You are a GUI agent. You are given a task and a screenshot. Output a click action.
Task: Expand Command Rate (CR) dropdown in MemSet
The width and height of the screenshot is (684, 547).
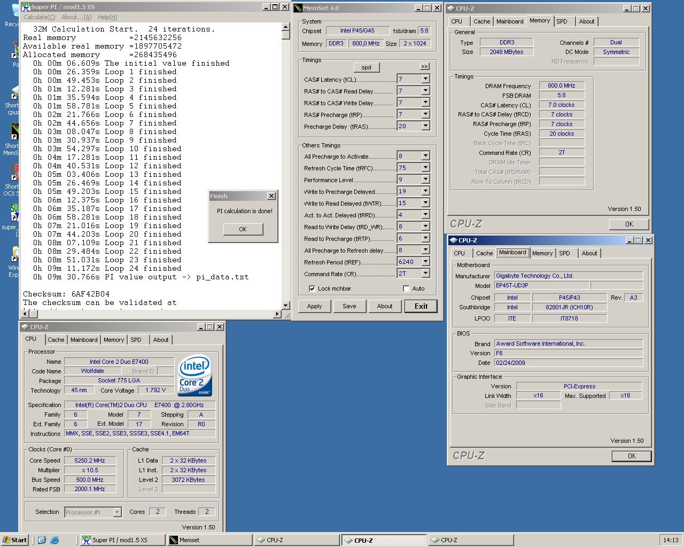click(425, 273)
